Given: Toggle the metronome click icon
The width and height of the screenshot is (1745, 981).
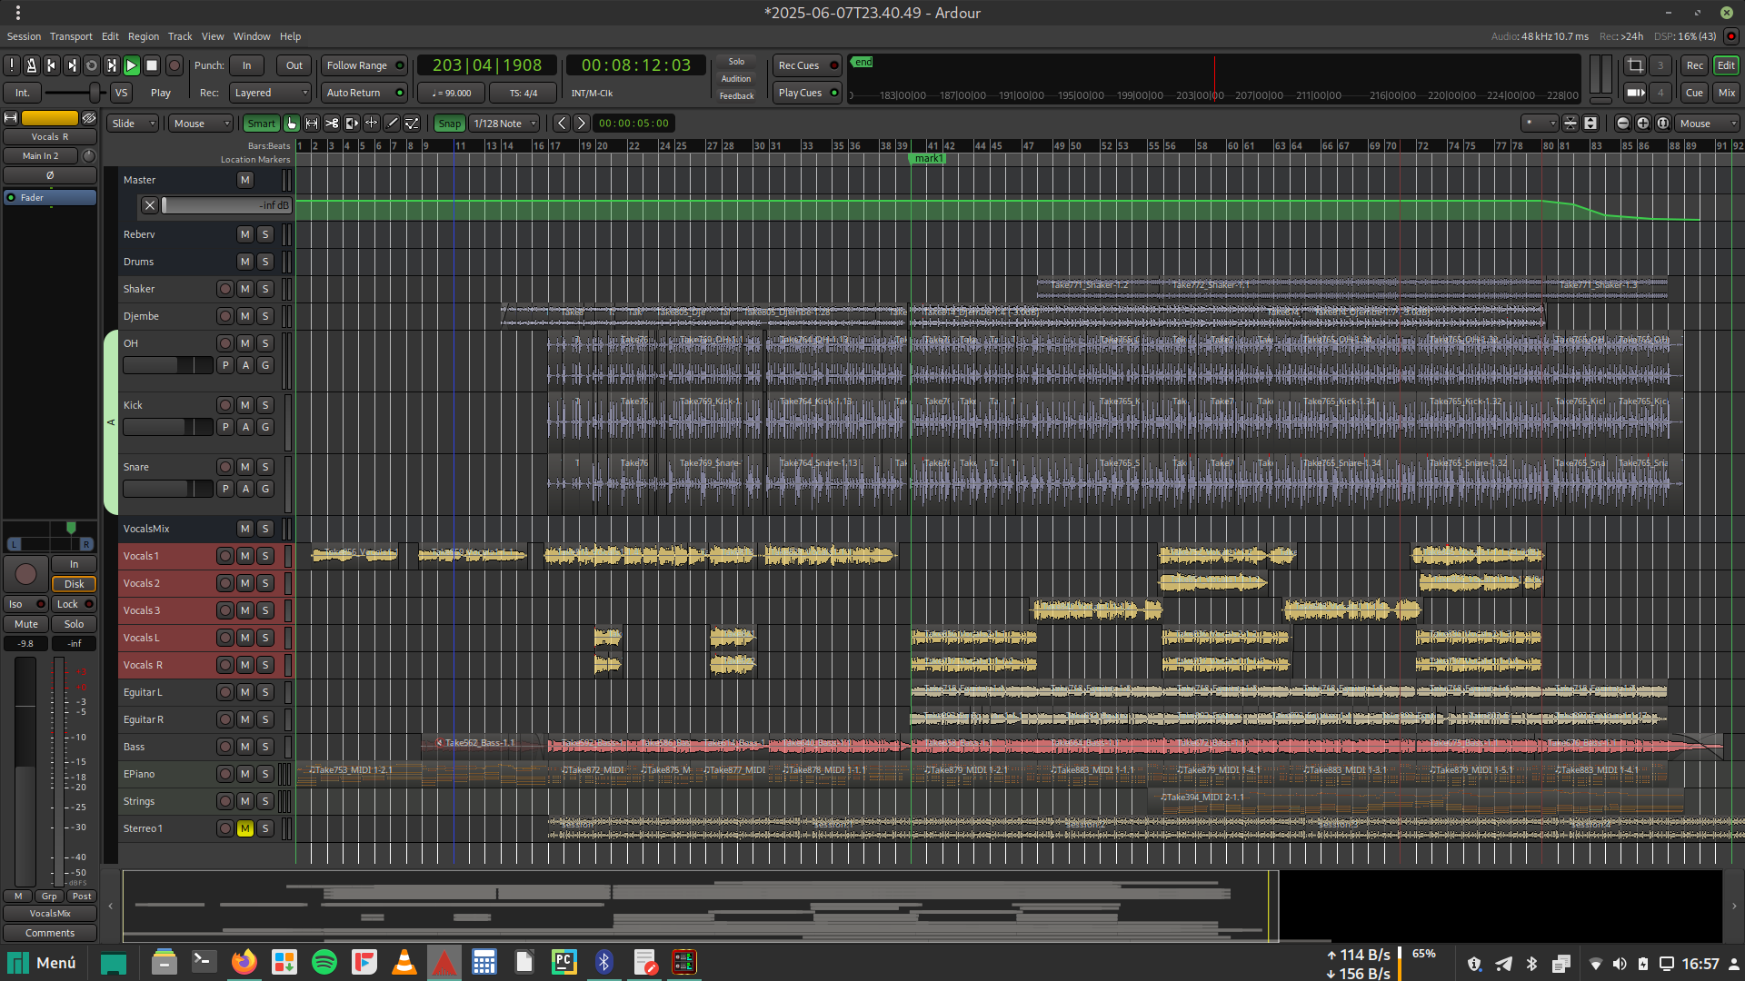Looking at the screenshot, I should pos(32,65).
